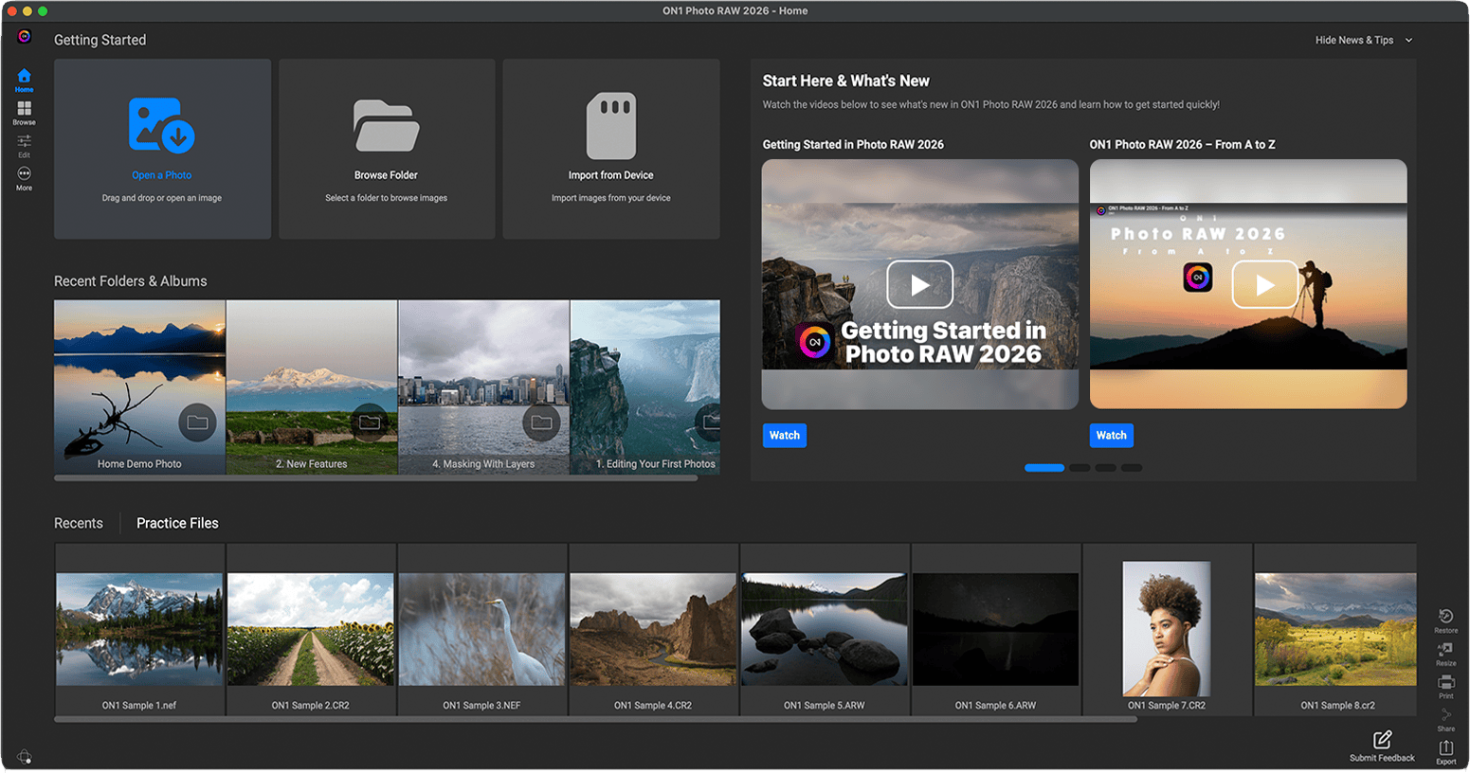Viewport: 1470px width, 773px height.
Task: Click the ON1 Sample 5.ARW filename
Action: (825, 706)
